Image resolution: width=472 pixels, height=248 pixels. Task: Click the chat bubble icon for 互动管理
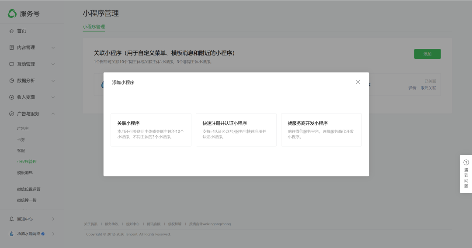tap(11, 64)
